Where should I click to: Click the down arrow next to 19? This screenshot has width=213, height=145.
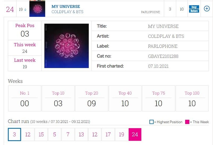click(x=25, y=9)
